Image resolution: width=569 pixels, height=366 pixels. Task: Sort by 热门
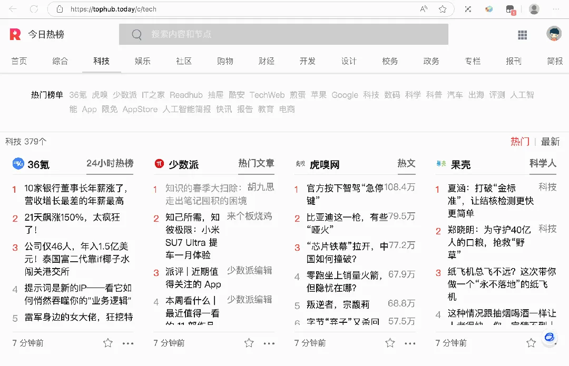click(520, 142)
